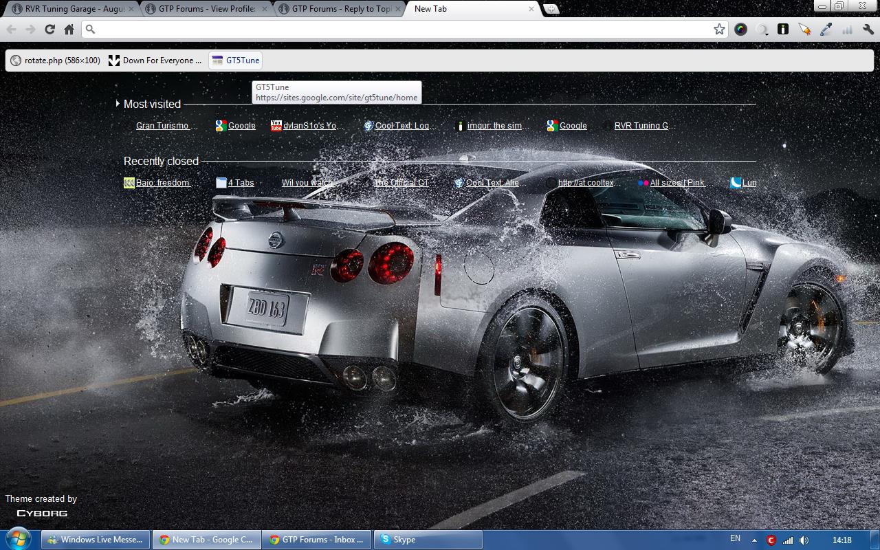Select the New Tab tab
Image resolution: width=880 pixels, height=550 pixels.
click(472, 9)
